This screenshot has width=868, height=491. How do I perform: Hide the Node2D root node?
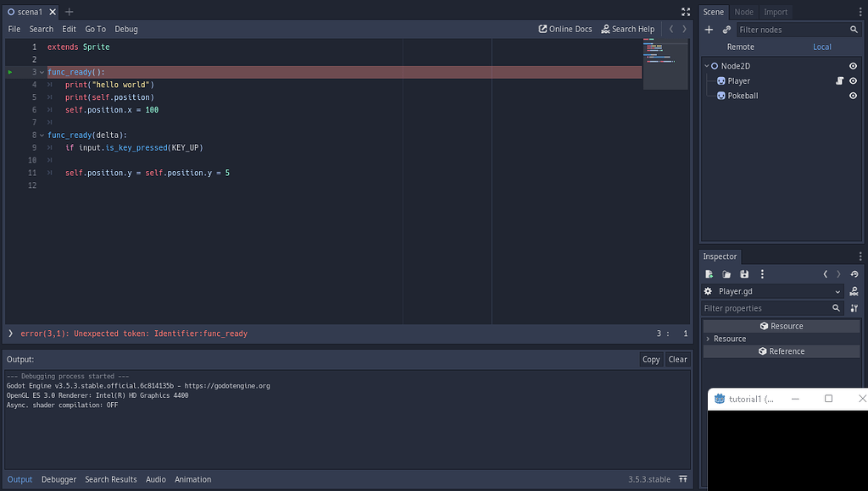pos(853,65)
